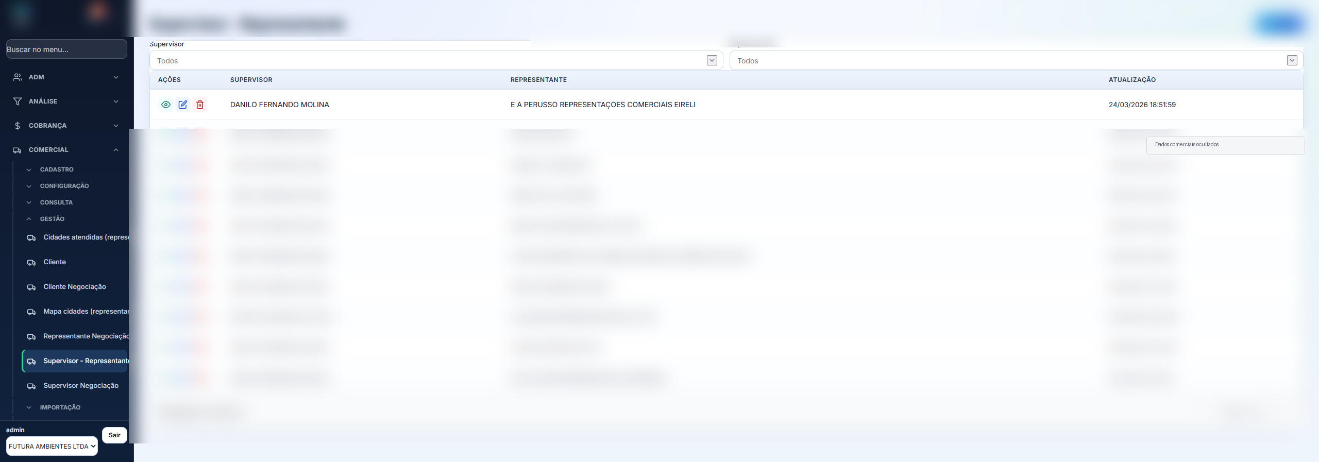Collapse the GESTÃO submenu
This screenshot has width=1319, height=462.
pyautogui.click(x=52, y=219)
